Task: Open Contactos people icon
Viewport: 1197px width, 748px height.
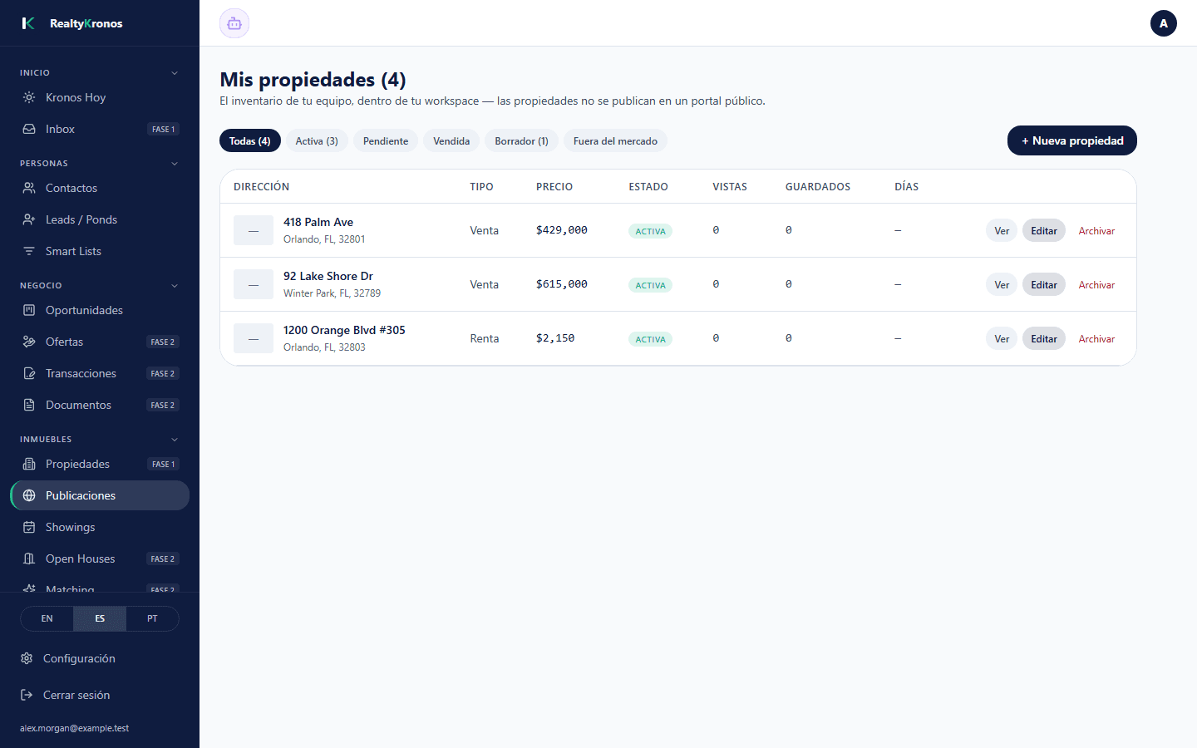Action: click(29, 188)
